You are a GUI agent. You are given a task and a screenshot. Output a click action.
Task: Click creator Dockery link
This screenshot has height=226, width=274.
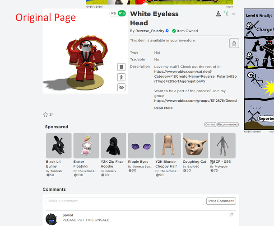111,171
